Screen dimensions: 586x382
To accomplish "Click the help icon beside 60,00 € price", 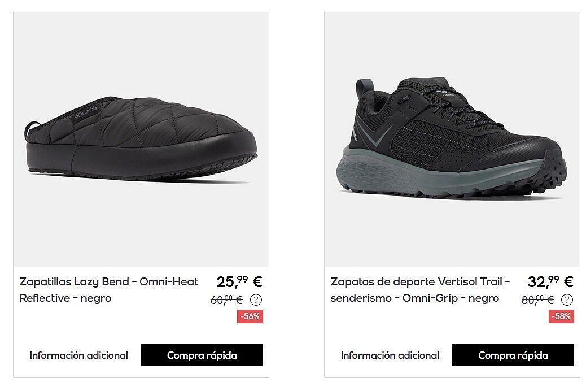I will 256,299.
